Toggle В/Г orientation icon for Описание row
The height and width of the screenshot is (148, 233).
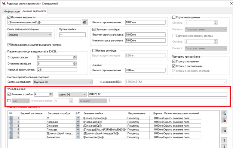77,126
